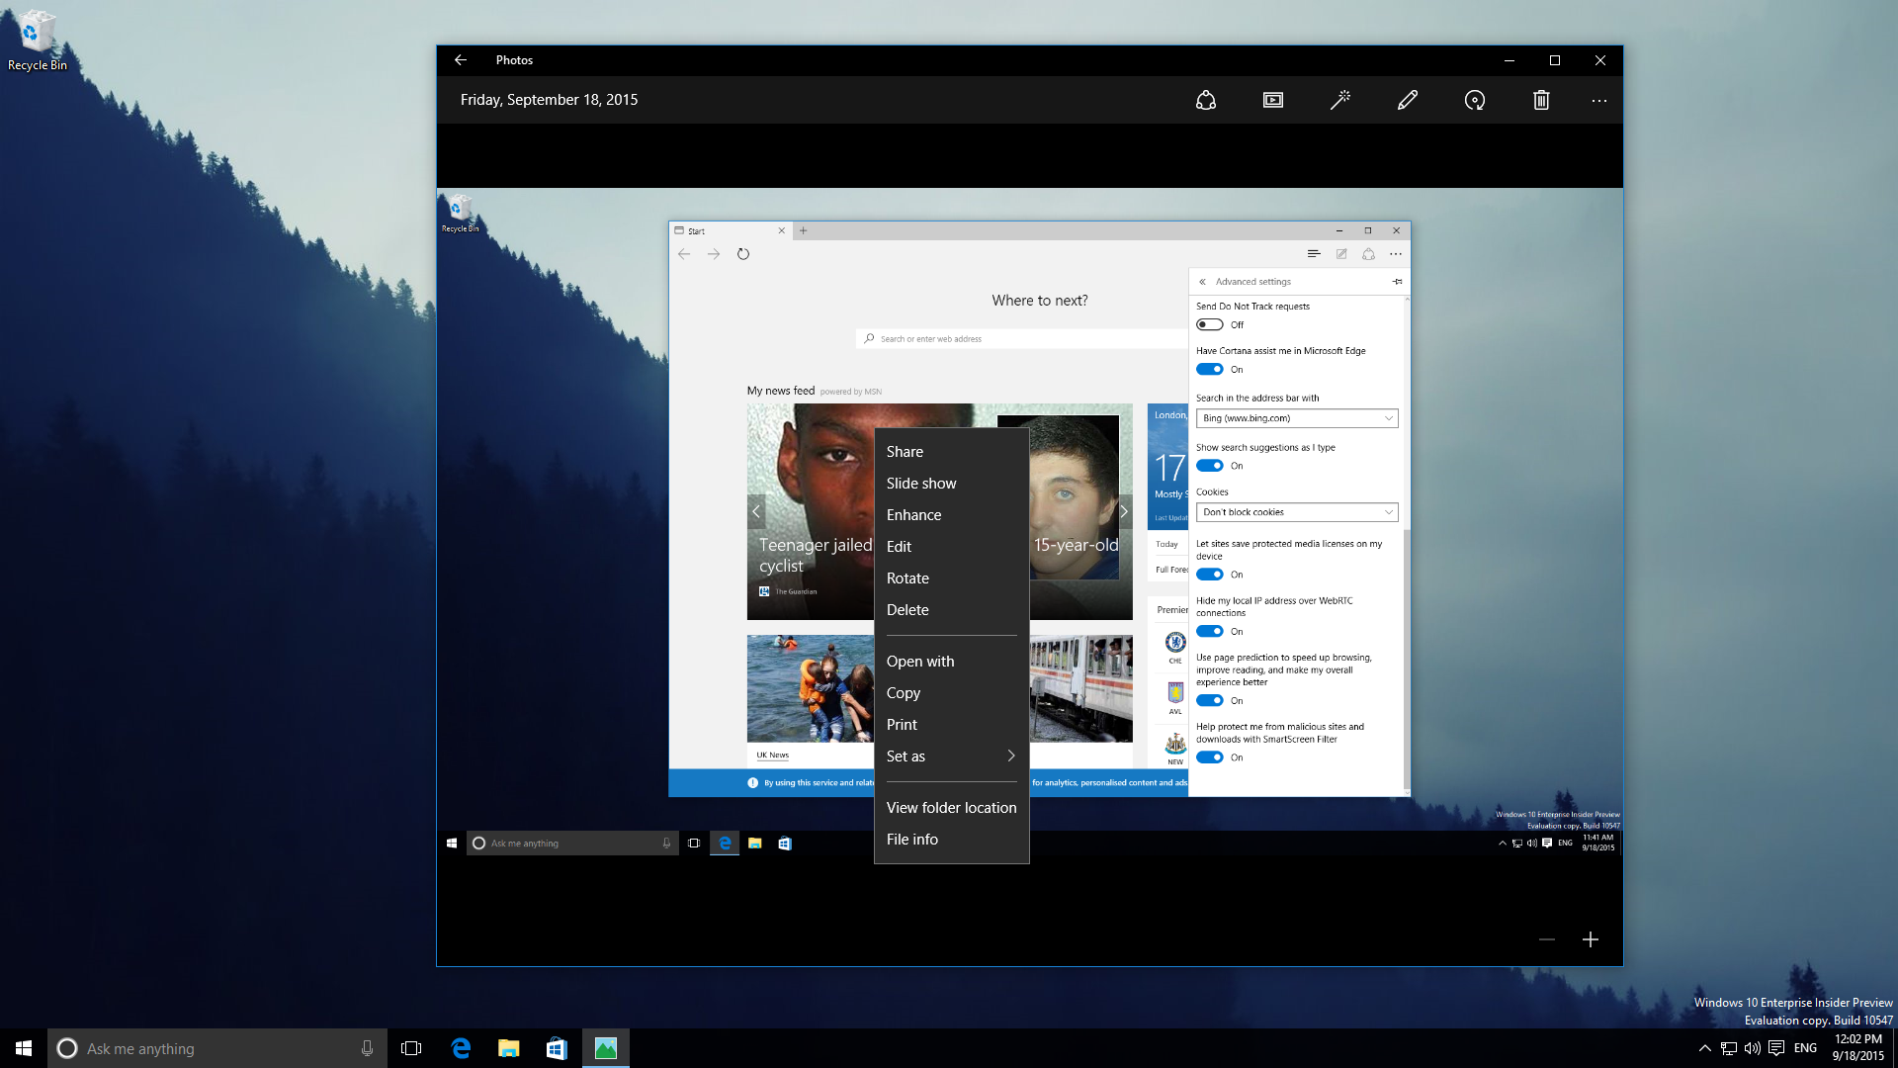Click the date 'Friday, September 18, 2015'
This screenshot has height=1068, width=1898.
point(549,100)
